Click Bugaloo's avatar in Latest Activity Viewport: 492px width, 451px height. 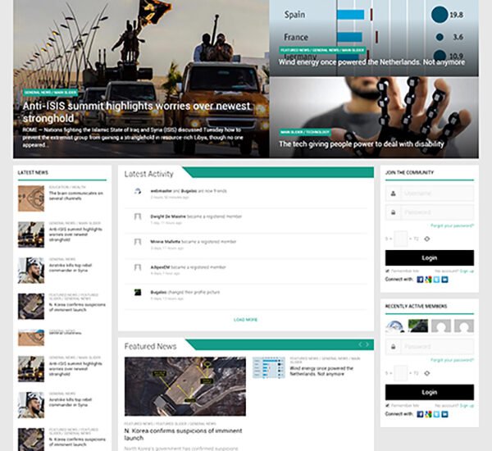[138, 292]
